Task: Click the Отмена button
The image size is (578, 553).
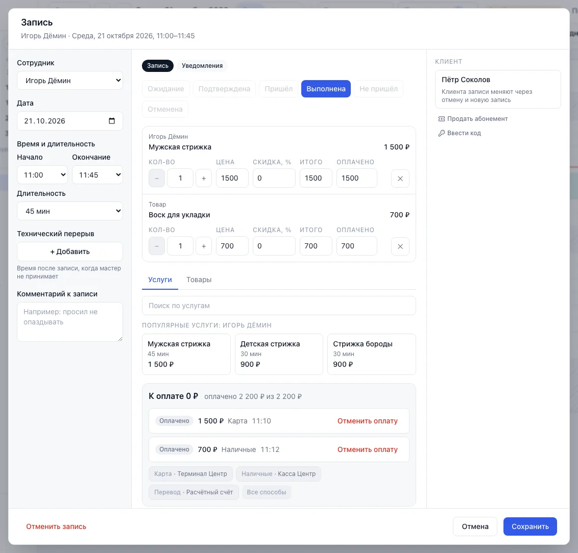Action: [x=475, y=526]
